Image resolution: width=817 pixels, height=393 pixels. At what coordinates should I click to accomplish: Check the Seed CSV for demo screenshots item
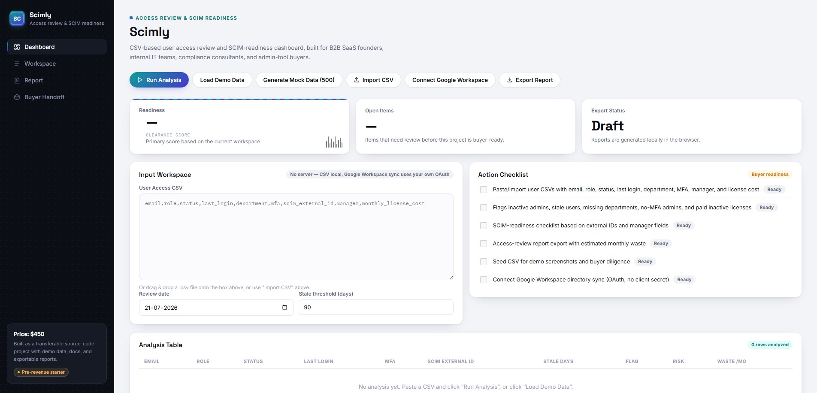pos(484,262)
